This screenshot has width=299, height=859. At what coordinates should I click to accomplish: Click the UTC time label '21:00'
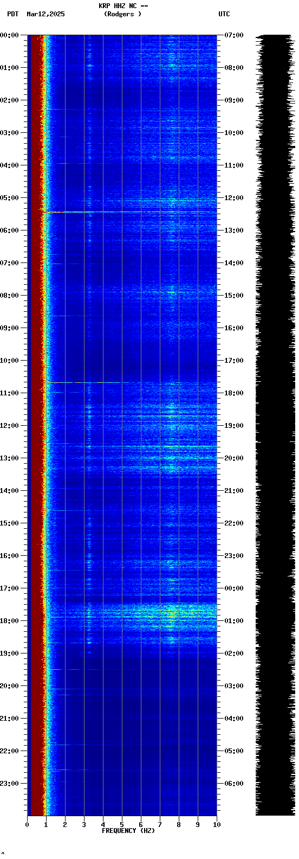pos(234,491)
